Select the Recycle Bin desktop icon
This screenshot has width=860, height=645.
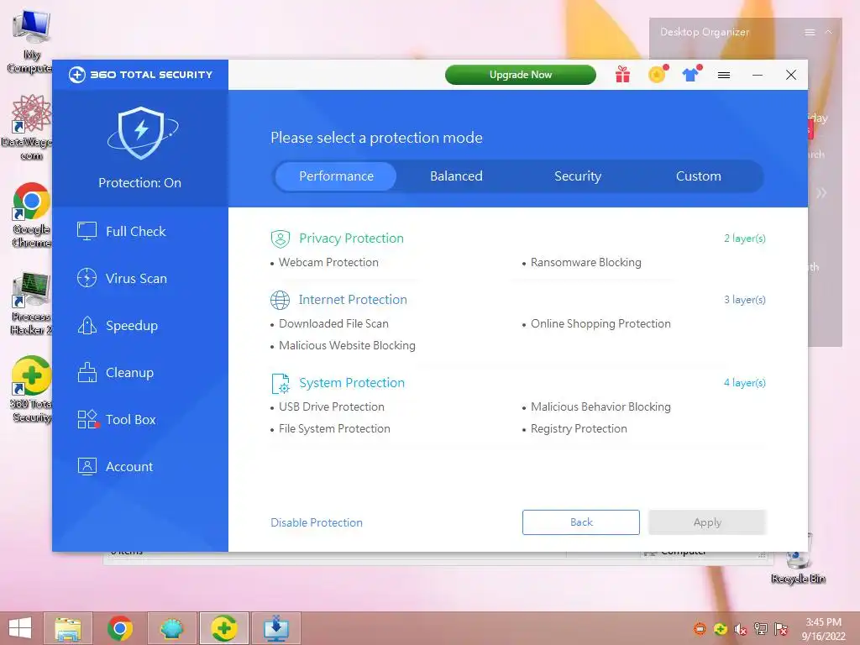coord(798,559)
